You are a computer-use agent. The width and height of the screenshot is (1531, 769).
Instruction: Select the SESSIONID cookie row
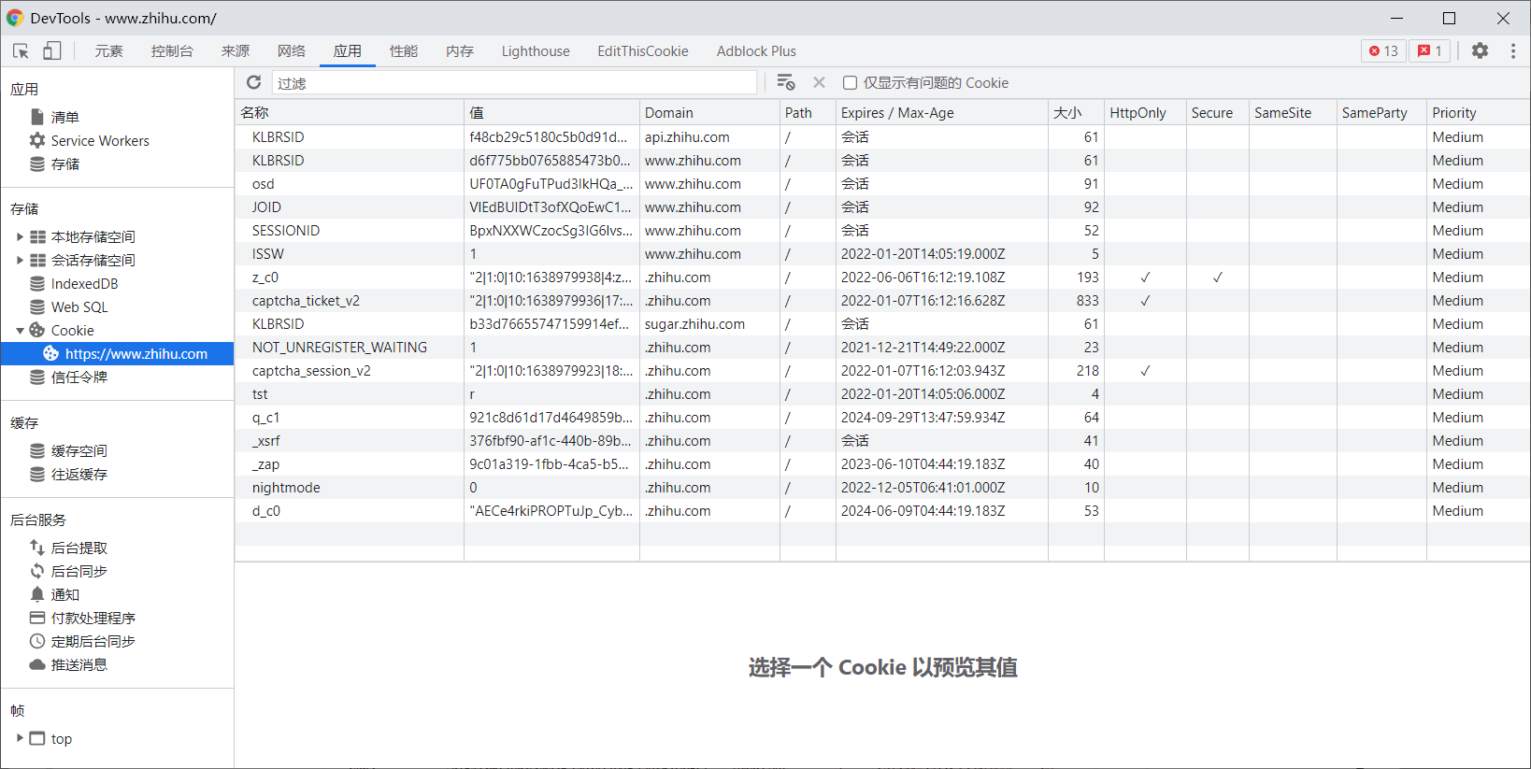tap(882, 230)
